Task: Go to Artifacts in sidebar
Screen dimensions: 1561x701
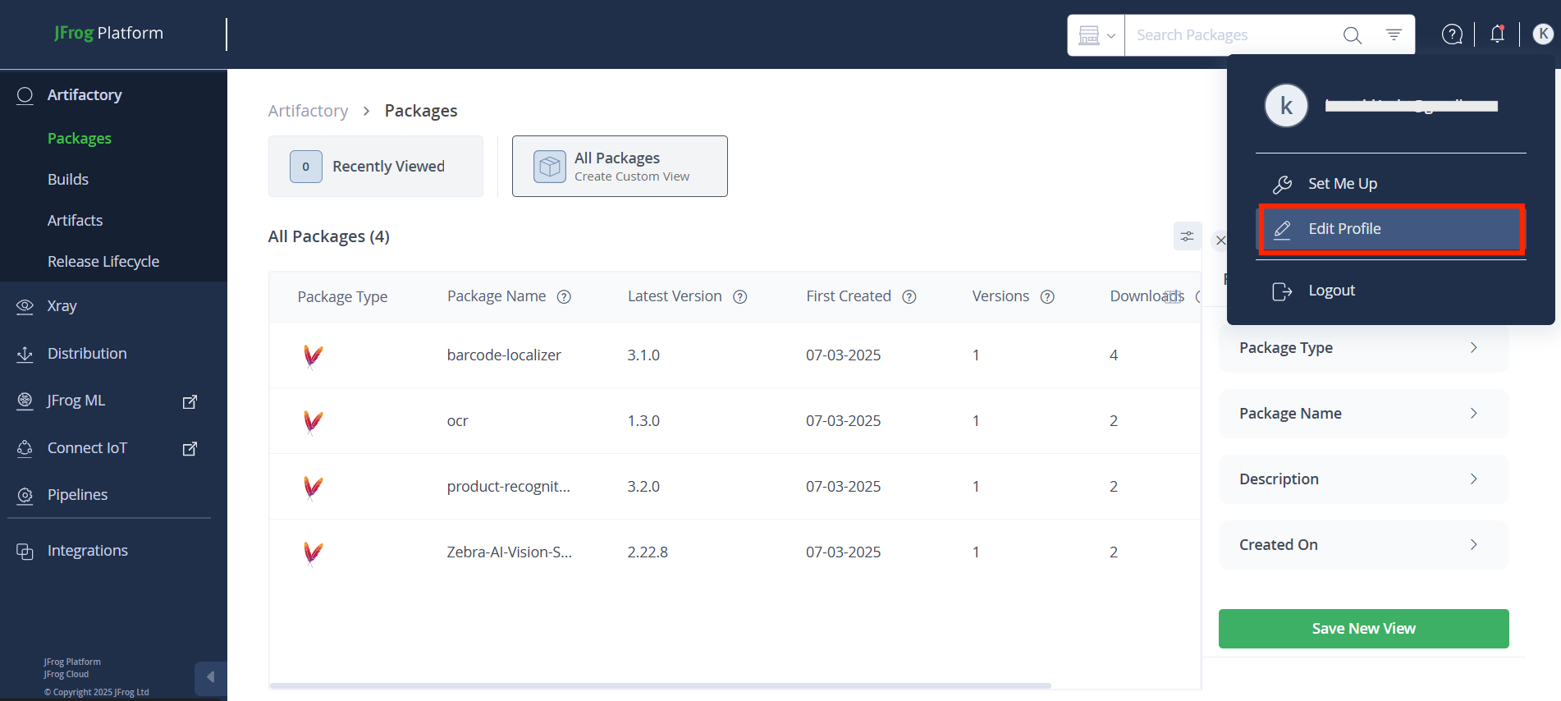Action: pyautogui.click(x=76, y=221)
